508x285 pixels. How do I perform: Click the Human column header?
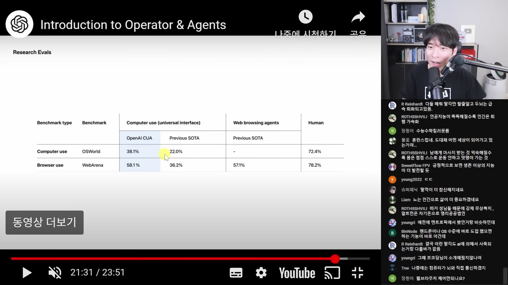[x=316, y=123]
